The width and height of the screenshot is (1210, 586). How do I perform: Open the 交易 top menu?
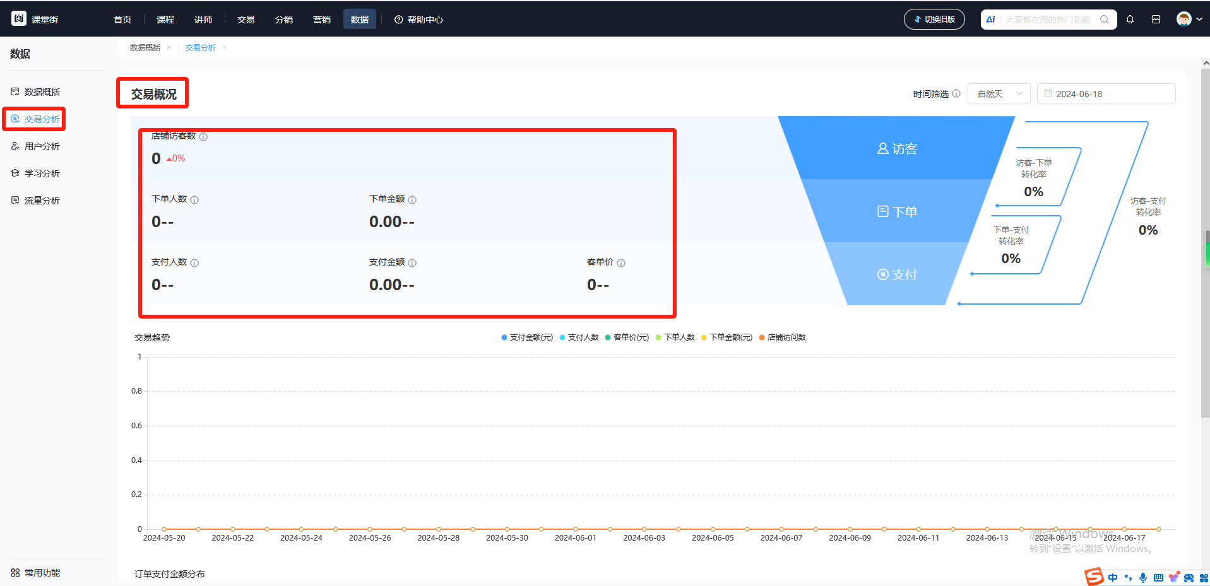[246, 20]
